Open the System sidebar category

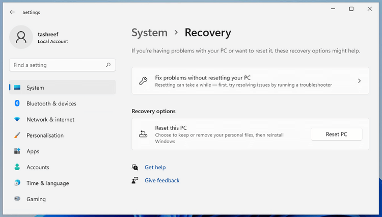click(35, 88)
